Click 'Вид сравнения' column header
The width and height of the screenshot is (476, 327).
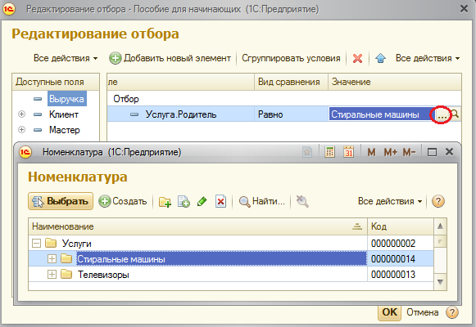(291, 82)
